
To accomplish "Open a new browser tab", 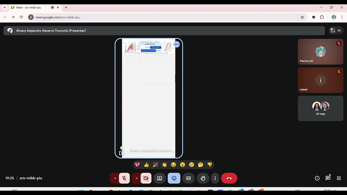I will point(66,8).
